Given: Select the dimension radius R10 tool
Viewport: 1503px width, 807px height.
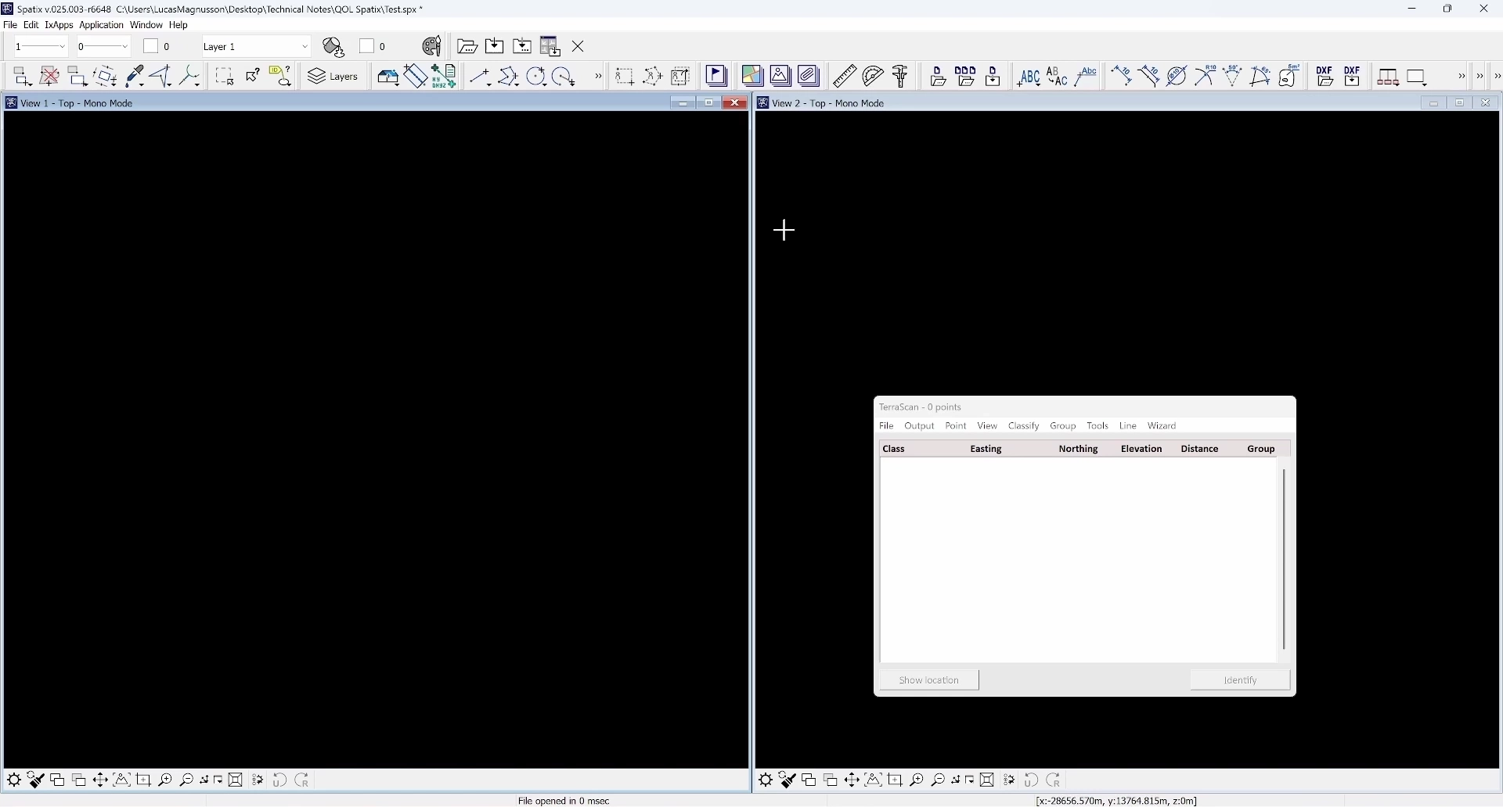Looking at the screenshot, I should click(1206, 77).
